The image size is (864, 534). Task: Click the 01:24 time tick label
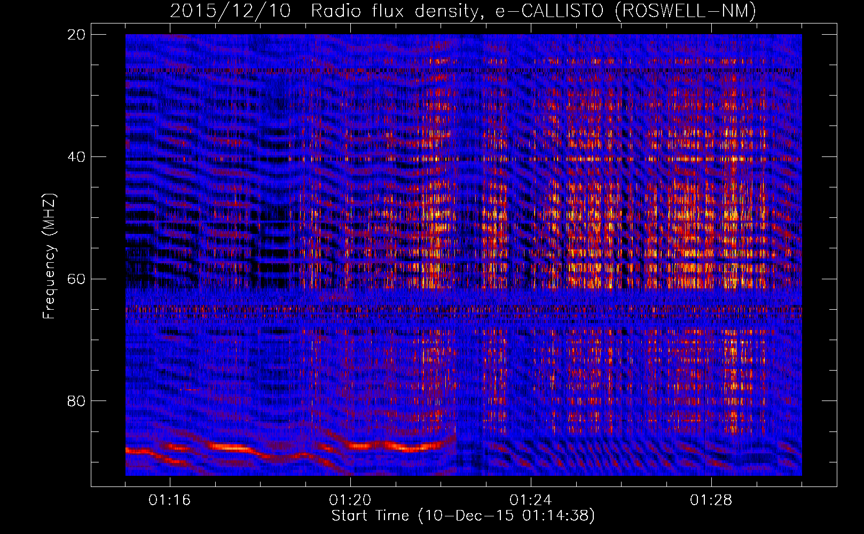[531, 500]
